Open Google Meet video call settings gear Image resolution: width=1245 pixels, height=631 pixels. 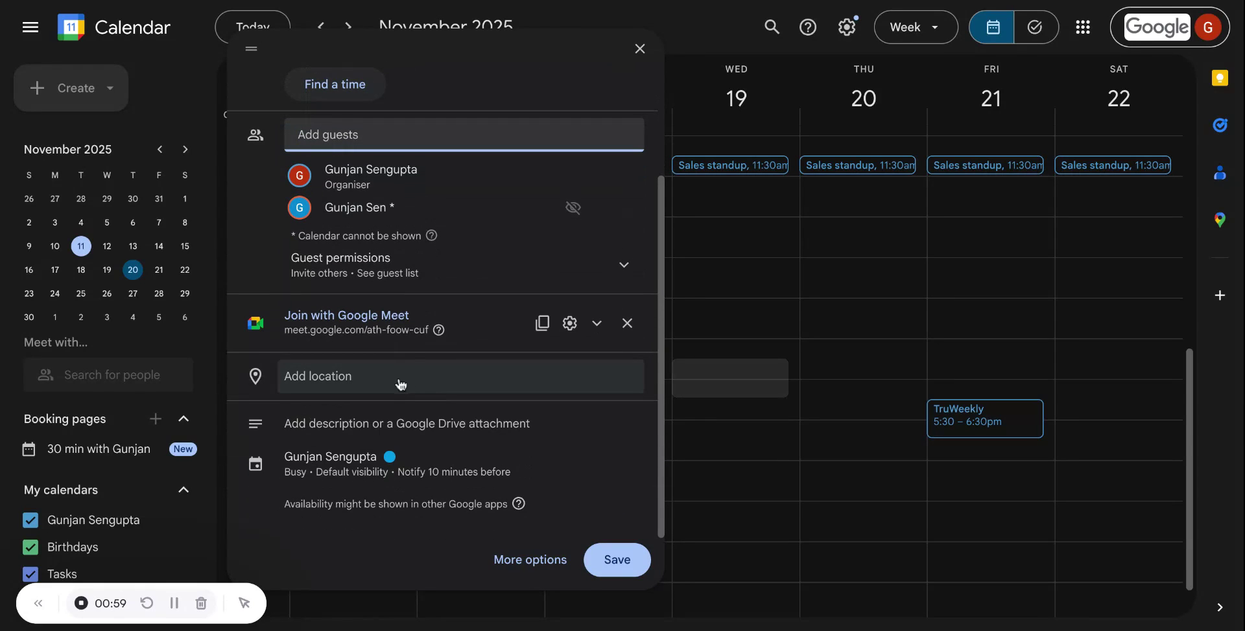[569, 323]
